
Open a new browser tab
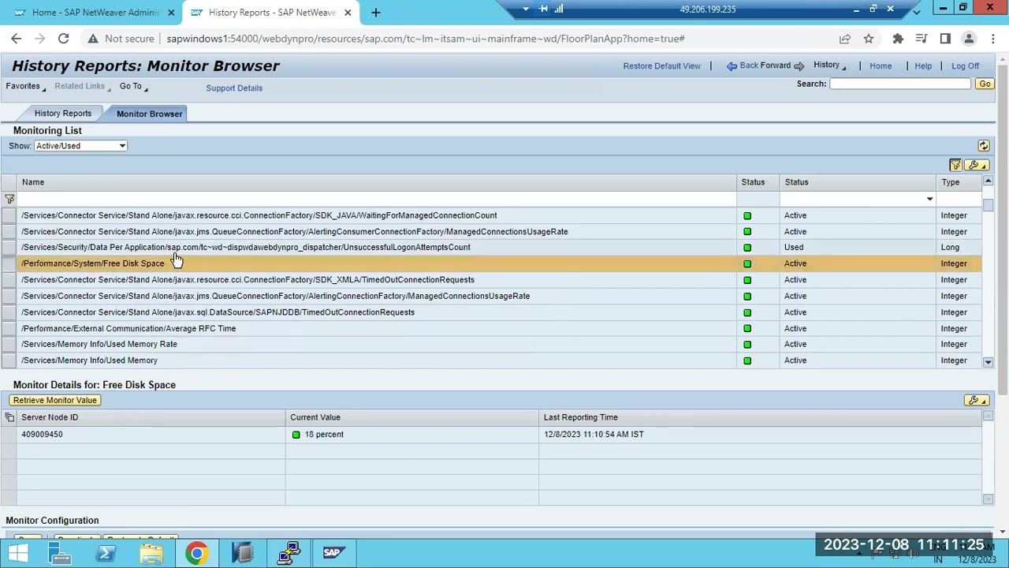click(x=375, y=13)
